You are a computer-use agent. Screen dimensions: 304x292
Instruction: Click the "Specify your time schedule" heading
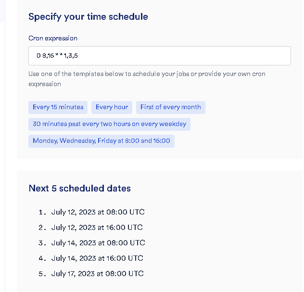tap(88, 17)
